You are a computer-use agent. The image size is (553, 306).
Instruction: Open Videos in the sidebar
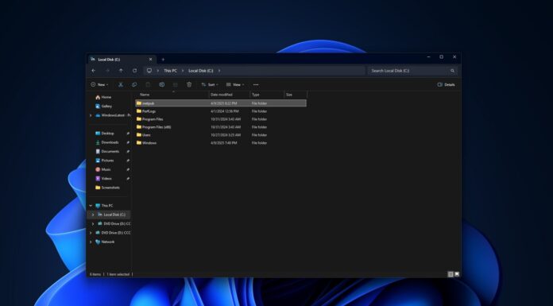tap(106, 179)
